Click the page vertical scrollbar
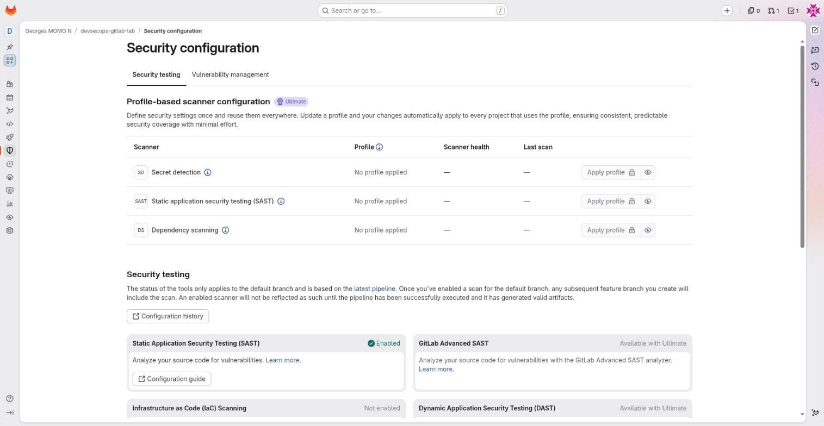Image resolution: width=824 pixels, height=426 pixels. click(x=802, y=147)
